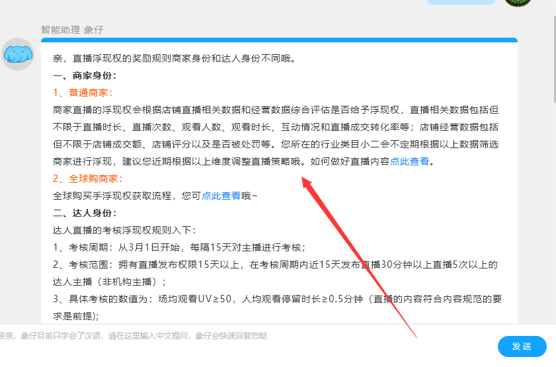Click the line starting 1、考核周期
This screenshot has height=367, width=556.
tap(179, 247)
